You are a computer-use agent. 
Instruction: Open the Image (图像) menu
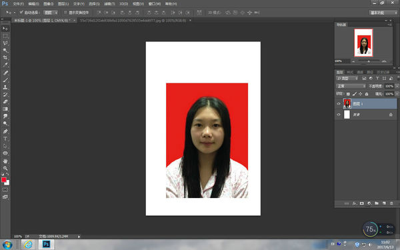point(49,4)
